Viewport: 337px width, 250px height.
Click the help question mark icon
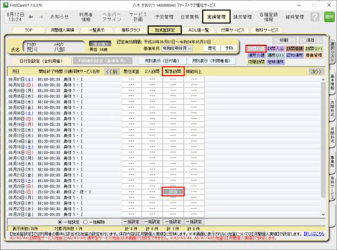[314, 17]
